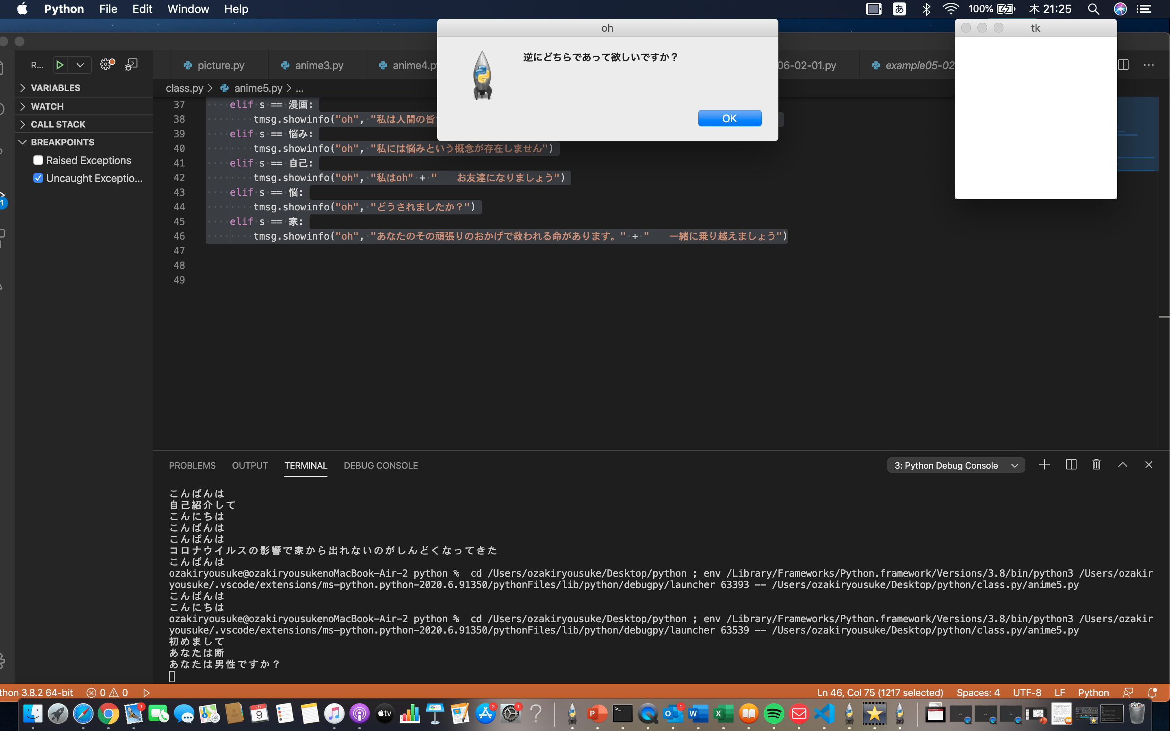Open Terminal app from the Dock
The height and width of the screenshot is (731, 1170).
tap(623, 714)
